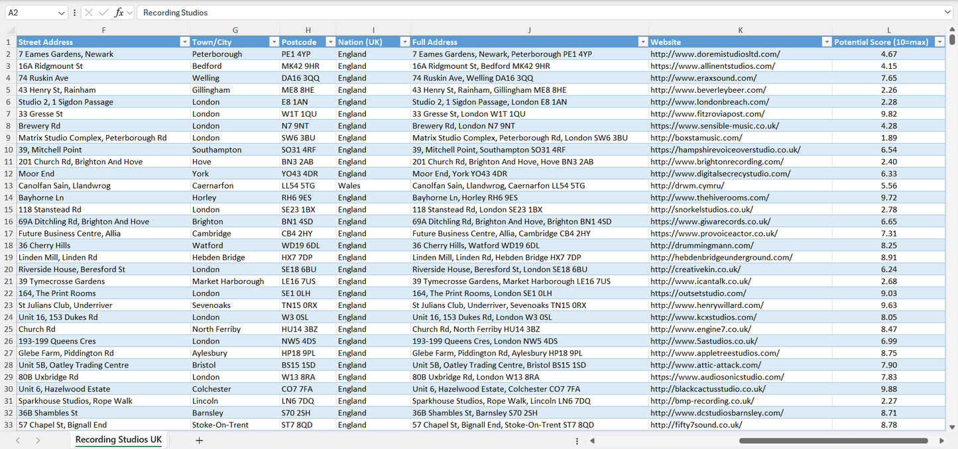
Task: Click the Enter checkmark icon near the formula bar
Action: coord(104,12)
